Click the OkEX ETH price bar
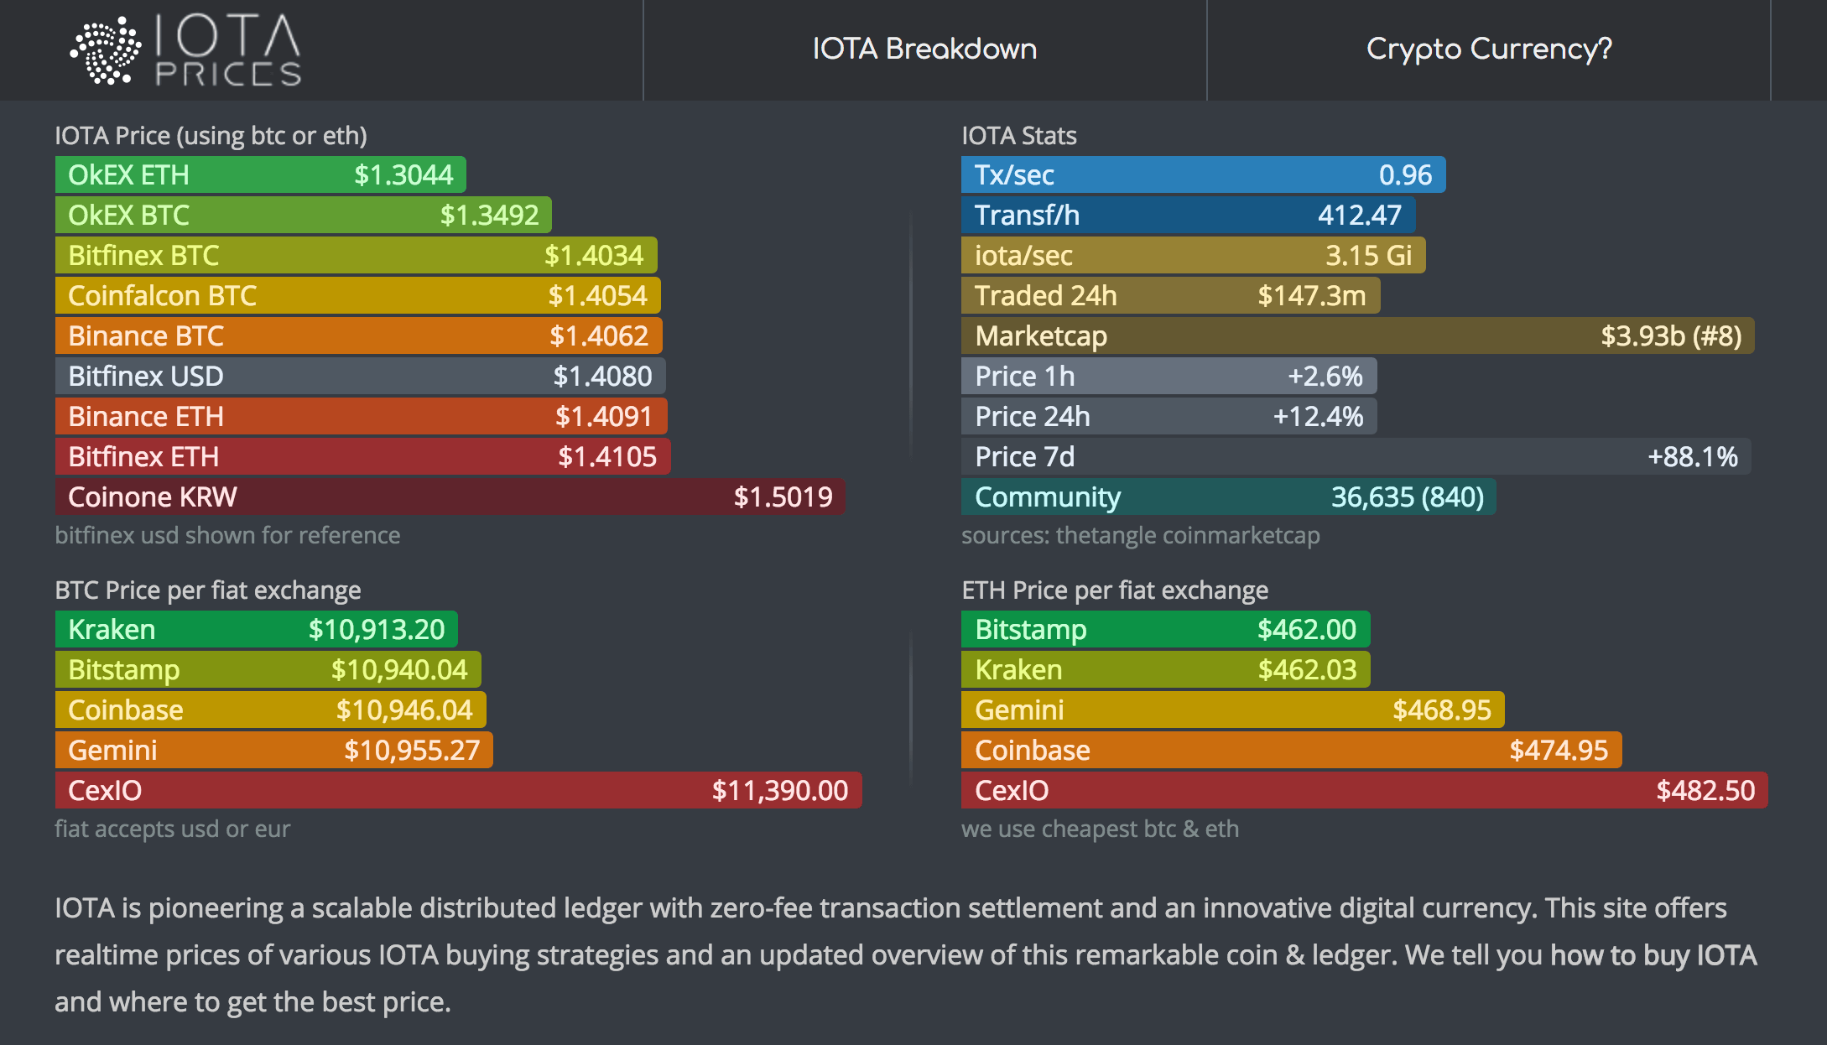This screenshot has width=1827, height=1045. point(260,174)
